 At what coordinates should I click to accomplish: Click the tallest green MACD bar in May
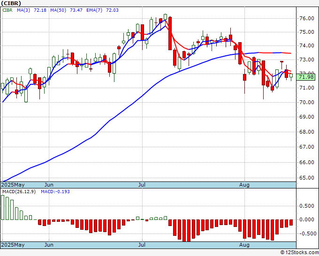tap(2, 207)
